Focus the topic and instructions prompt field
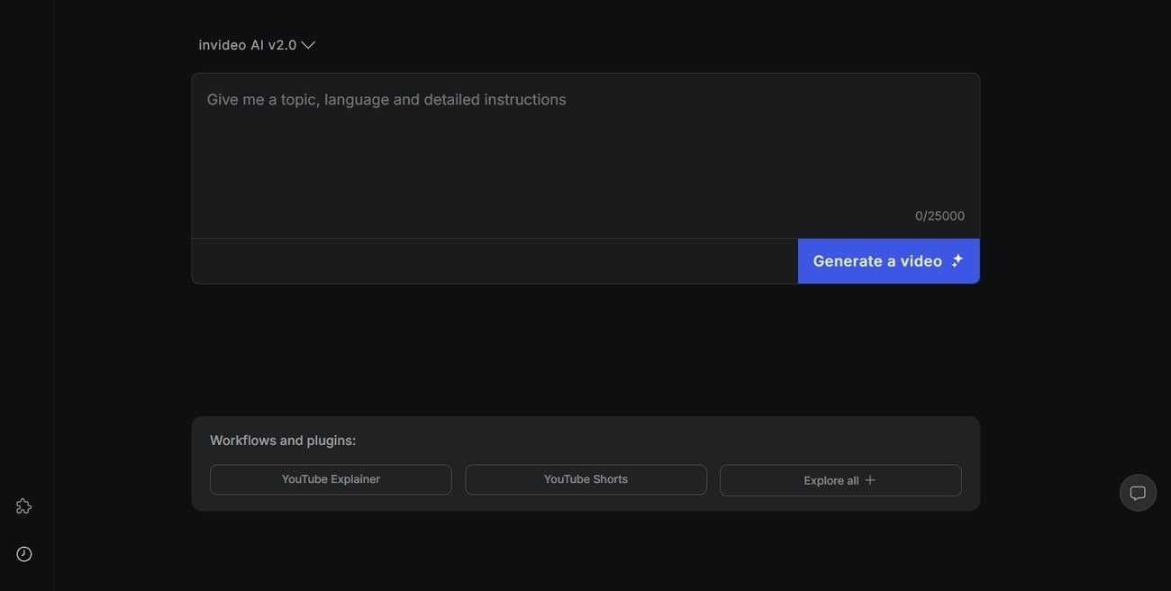The image size is (1171, 591). click(585, 156)
